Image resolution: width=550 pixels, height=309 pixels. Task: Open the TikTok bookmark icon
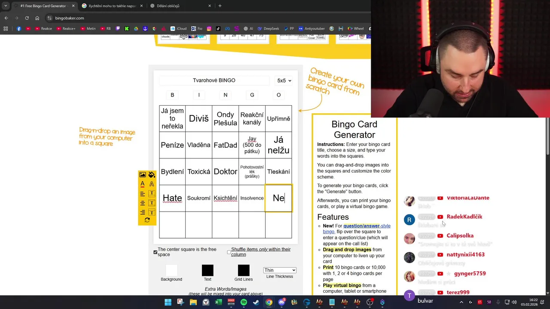pos(218,29)
